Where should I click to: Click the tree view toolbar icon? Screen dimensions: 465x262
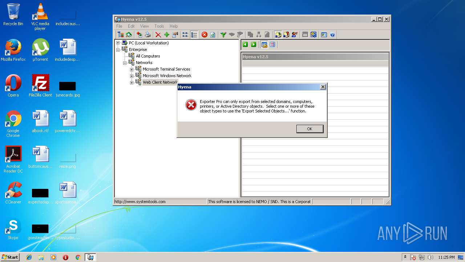[x=120, y=35]
